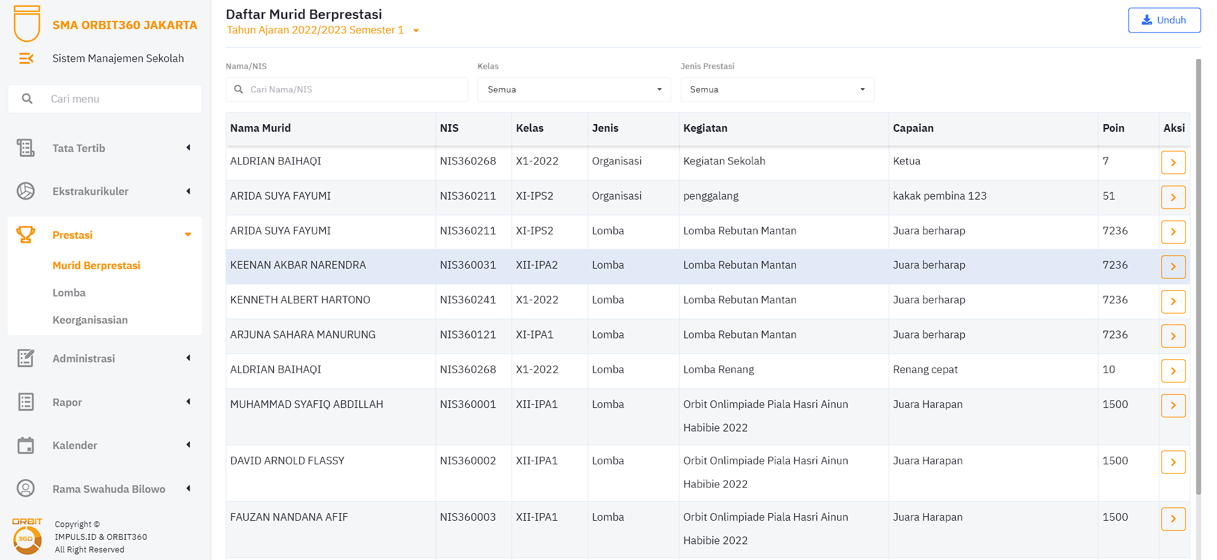Screen dimensions: 1217x560
Task: Open detail arrow for Keenan Akbar Narendra
Action: 1173,267
